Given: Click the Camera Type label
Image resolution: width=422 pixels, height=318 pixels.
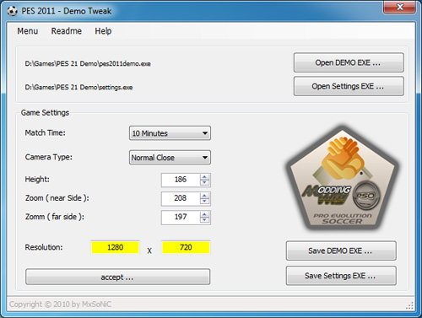Looking at the screenshot, I should click(48, 157).
